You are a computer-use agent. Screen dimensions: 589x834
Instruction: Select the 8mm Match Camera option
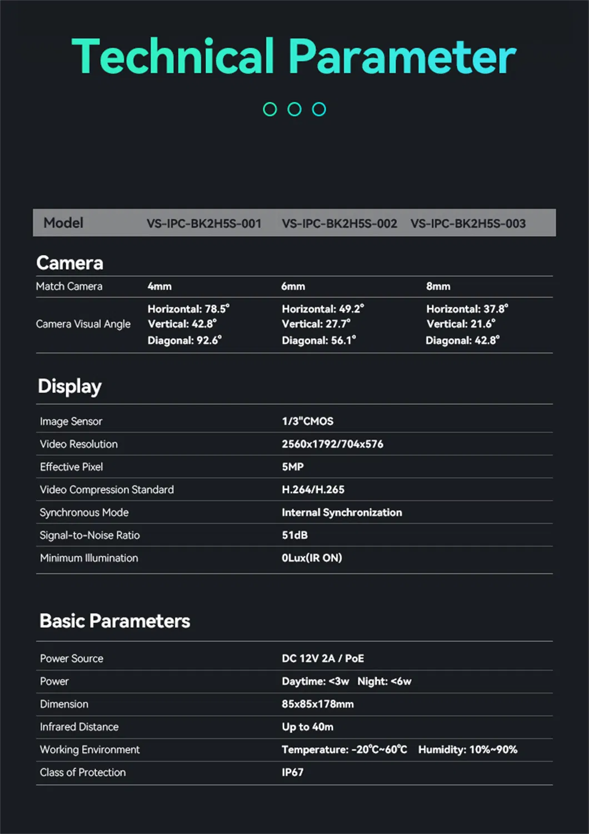tap(437, 286)
